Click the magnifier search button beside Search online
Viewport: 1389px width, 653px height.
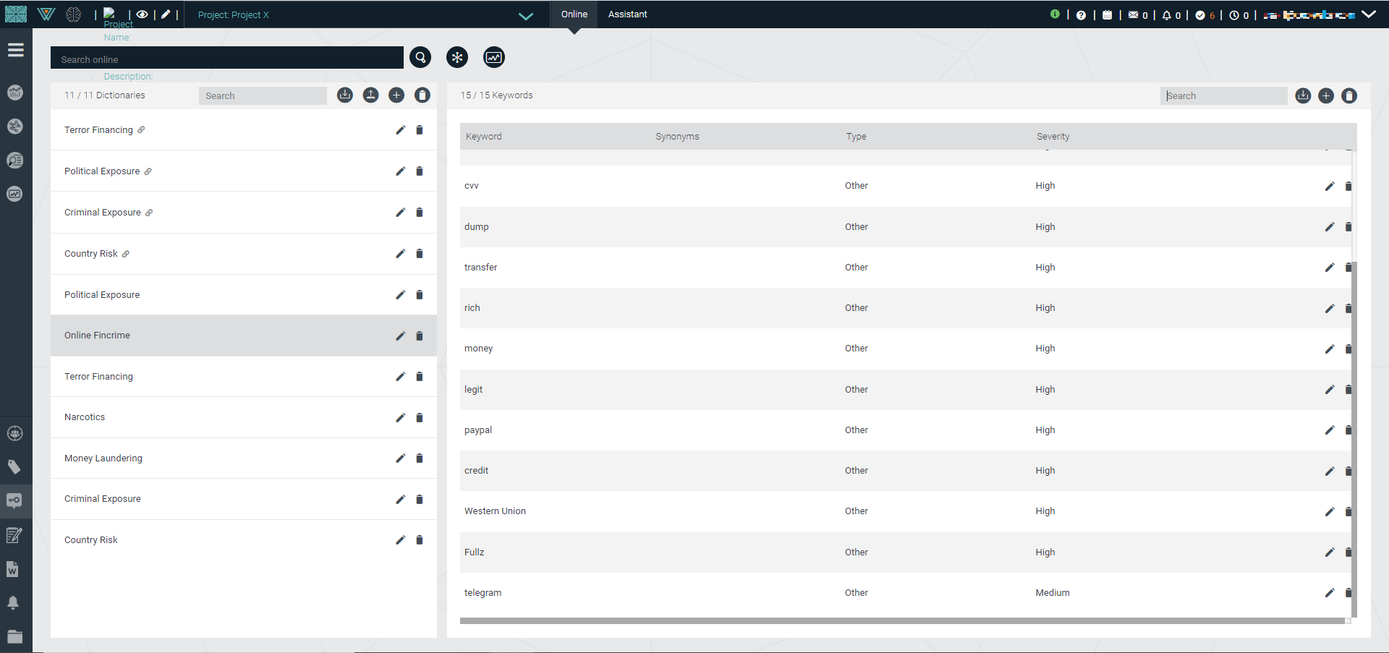pos(420,57)
